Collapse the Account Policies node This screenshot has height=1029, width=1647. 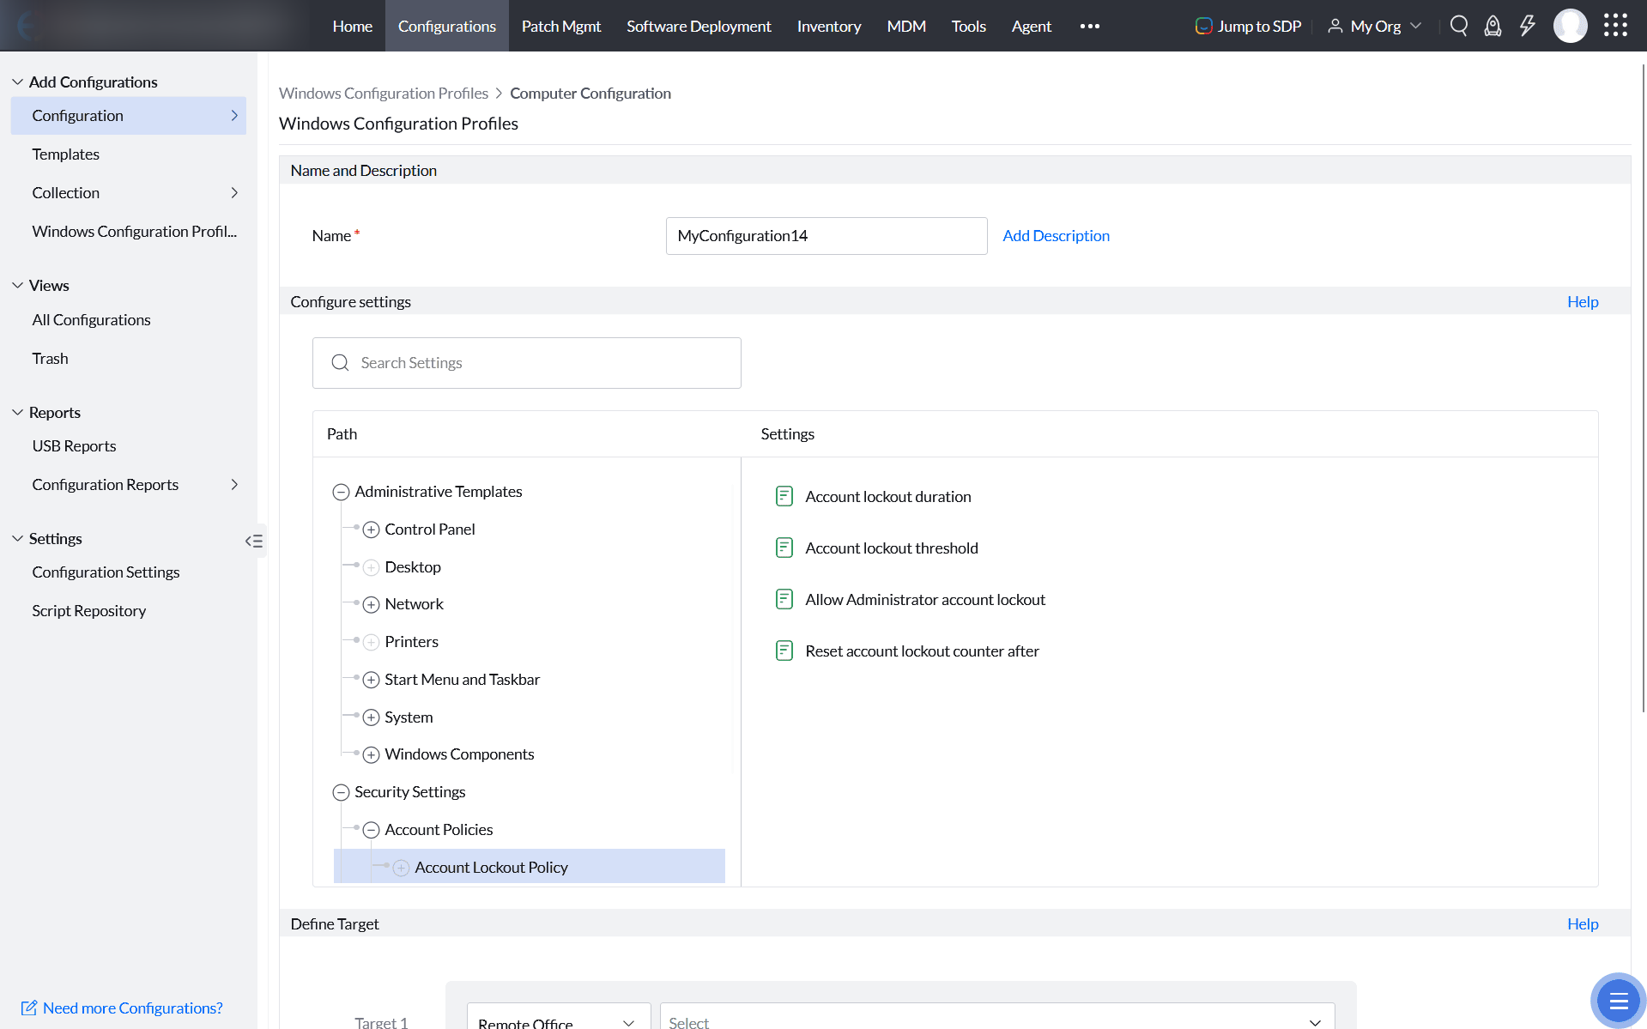[x=371, y=830]
